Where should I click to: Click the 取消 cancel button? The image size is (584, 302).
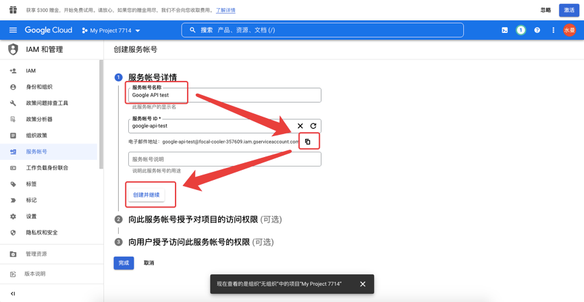pos(149,263)
